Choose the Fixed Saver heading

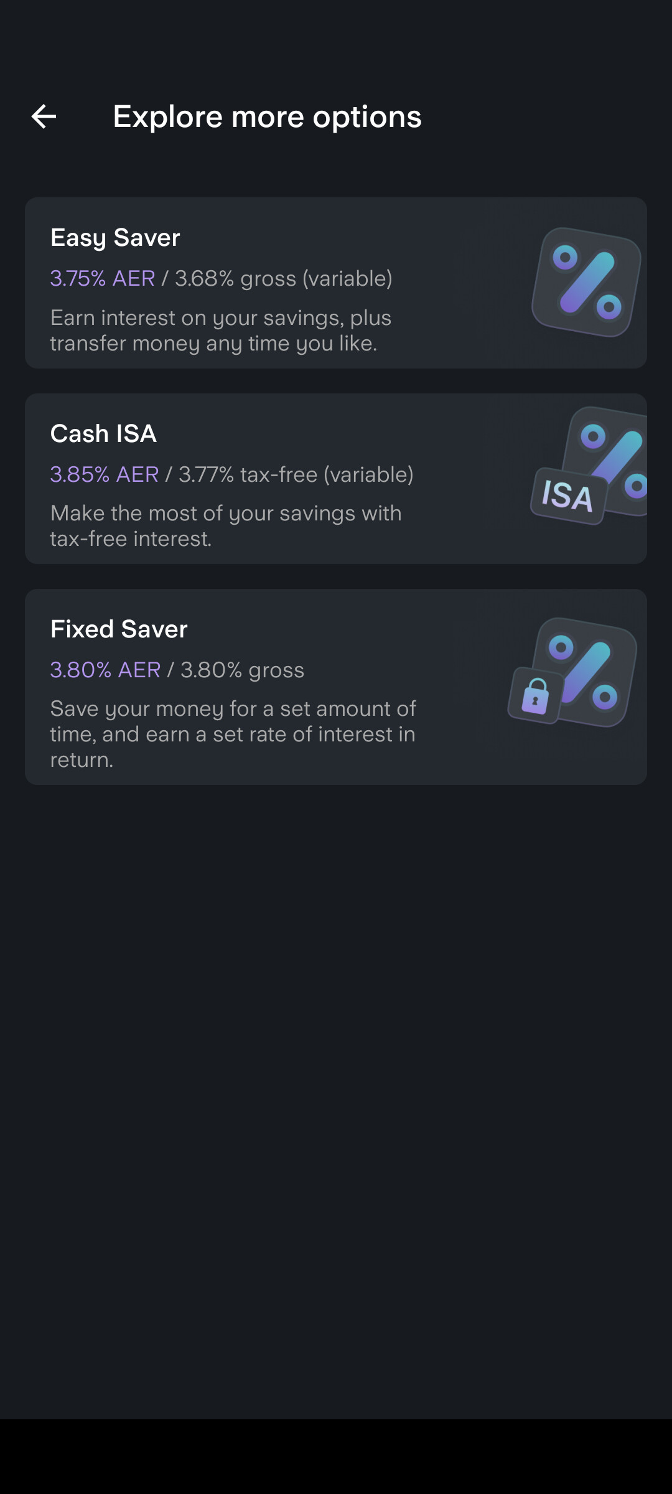[x=119, y=629]
